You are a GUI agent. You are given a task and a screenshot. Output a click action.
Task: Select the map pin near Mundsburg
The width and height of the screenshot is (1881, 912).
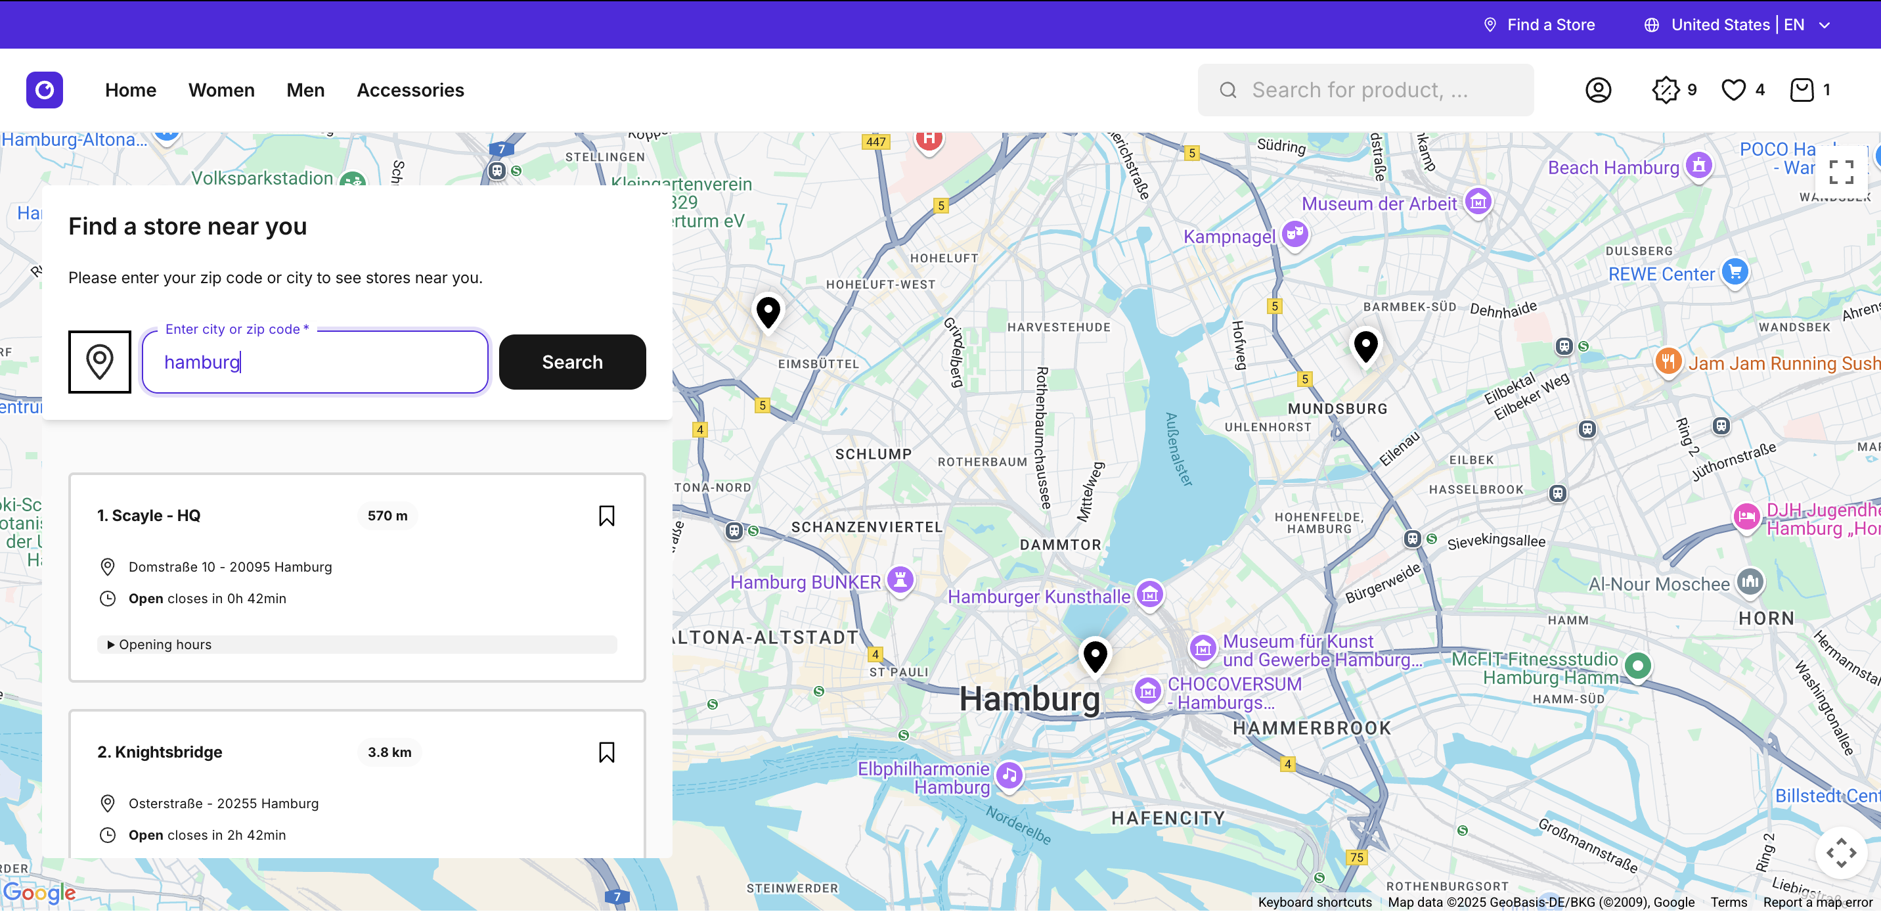tap(1365, 345)
